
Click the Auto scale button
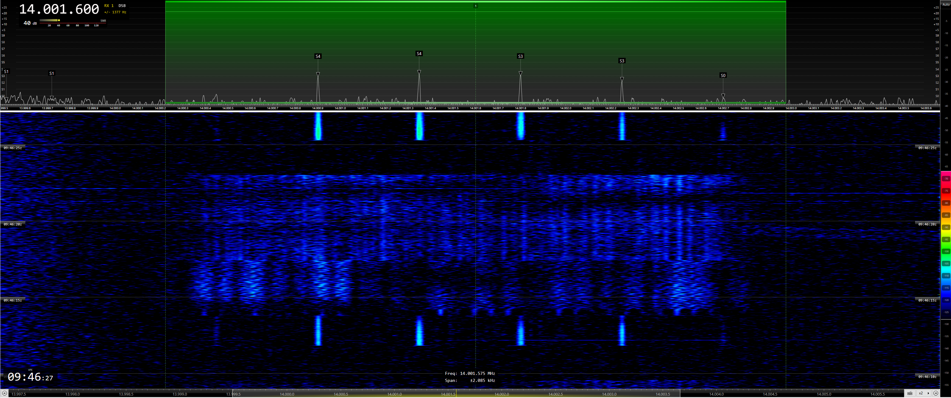[x=946, y=5]
